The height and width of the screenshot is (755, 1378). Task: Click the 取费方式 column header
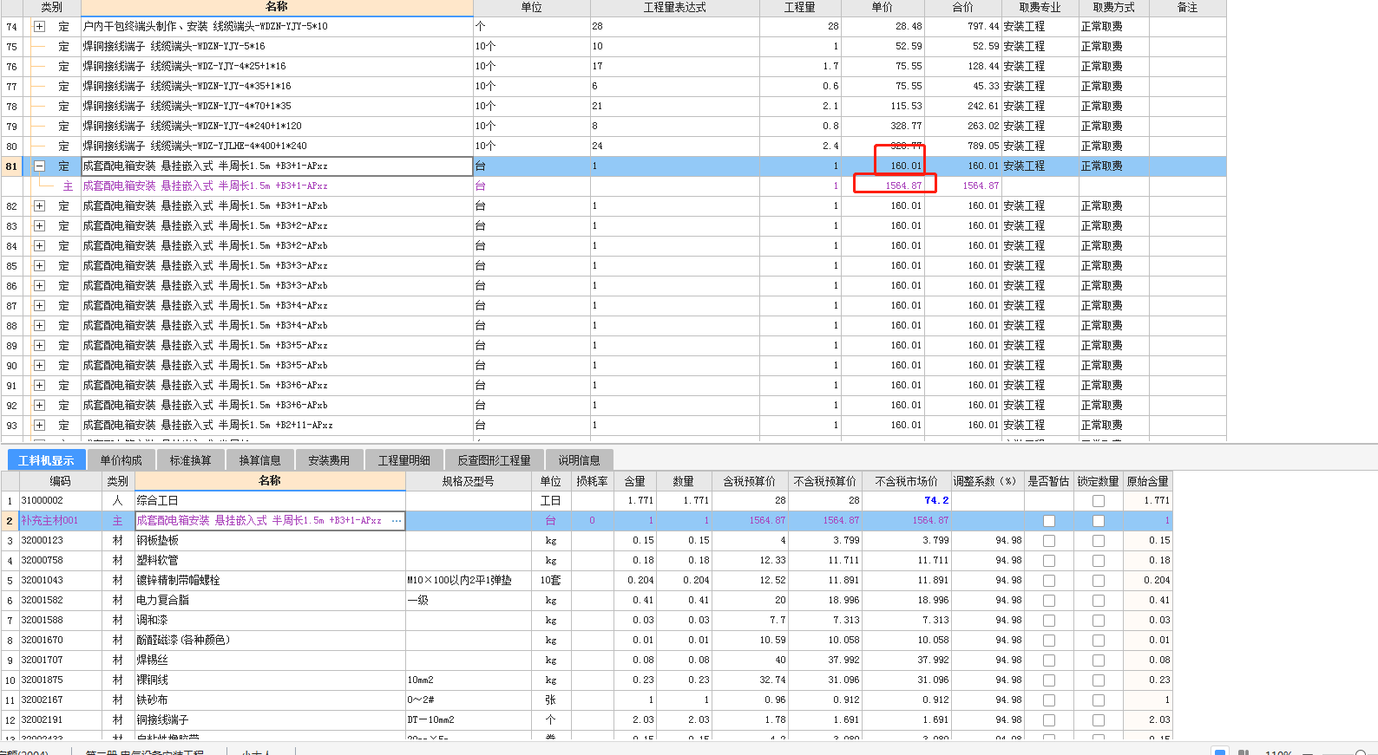[1113, 7]
